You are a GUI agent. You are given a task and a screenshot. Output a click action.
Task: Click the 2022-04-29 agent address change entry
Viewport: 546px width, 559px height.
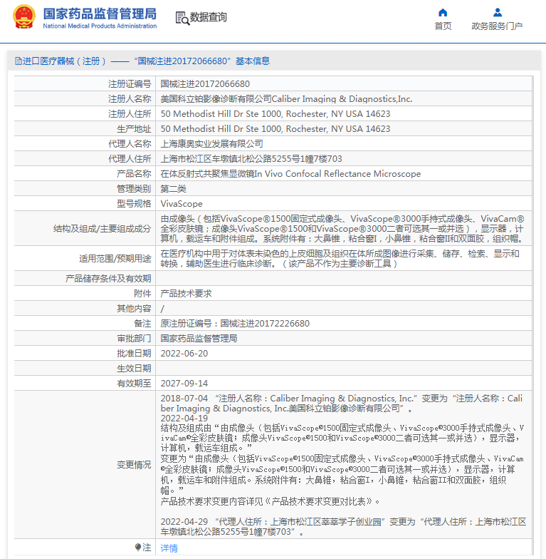pyautogui.click(x=343, y=526)
